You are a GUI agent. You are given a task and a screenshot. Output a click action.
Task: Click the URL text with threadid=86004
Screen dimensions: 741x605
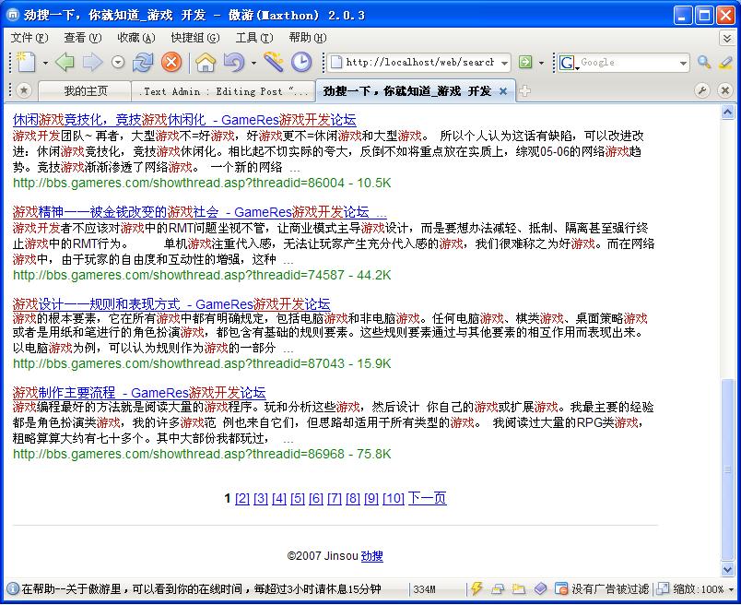click(x=202, y=183)
